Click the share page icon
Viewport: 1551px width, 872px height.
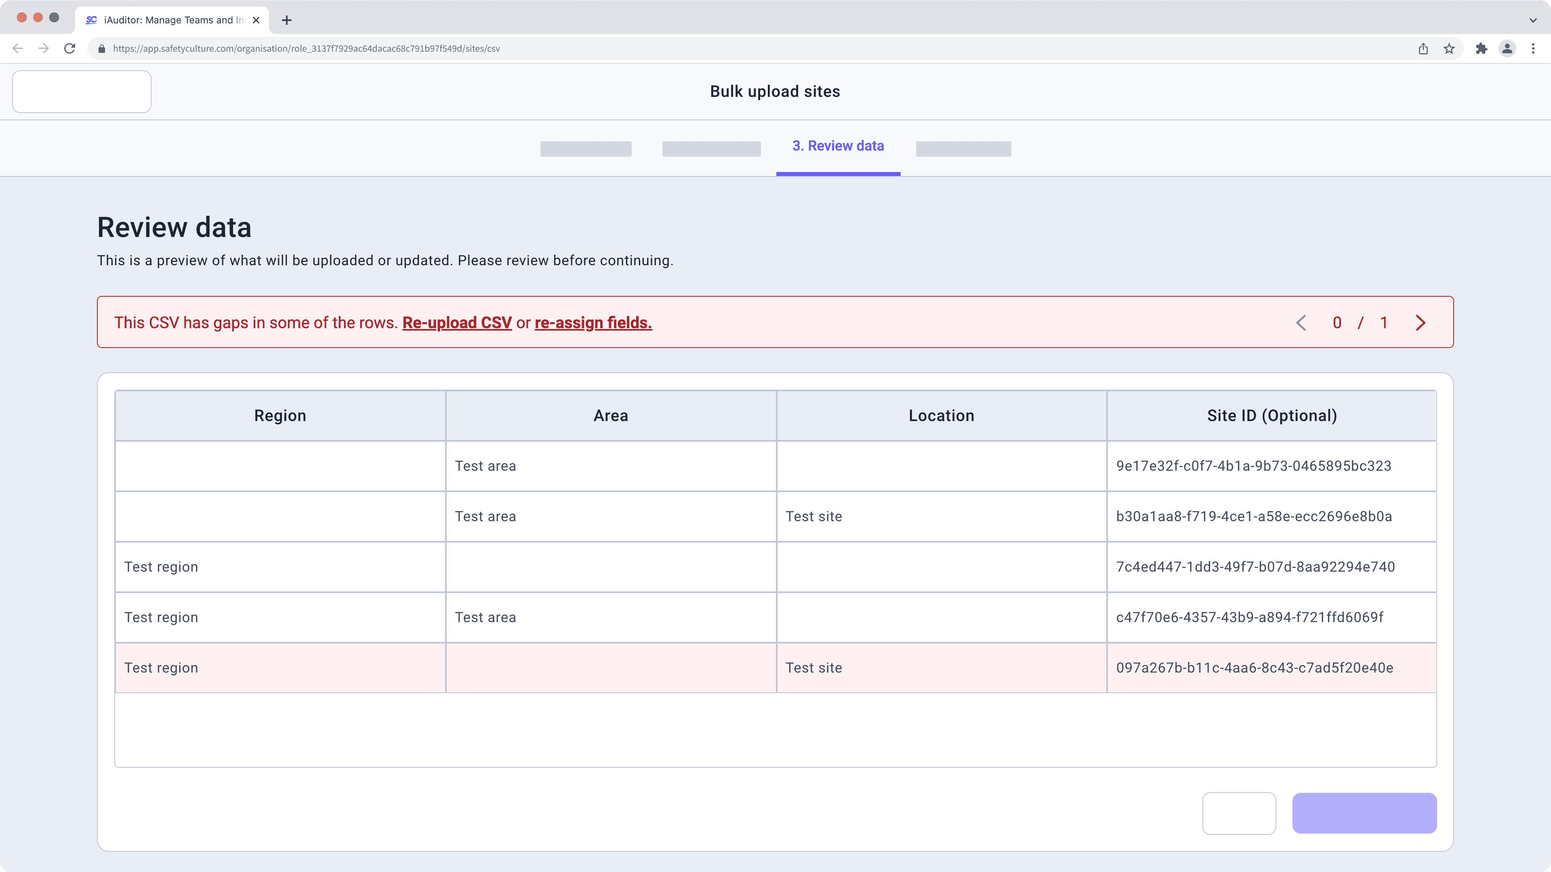tap(1423, 49)
